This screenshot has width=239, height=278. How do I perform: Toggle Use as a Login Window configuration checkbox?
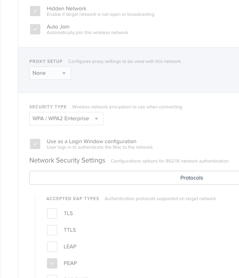[35, 144]
